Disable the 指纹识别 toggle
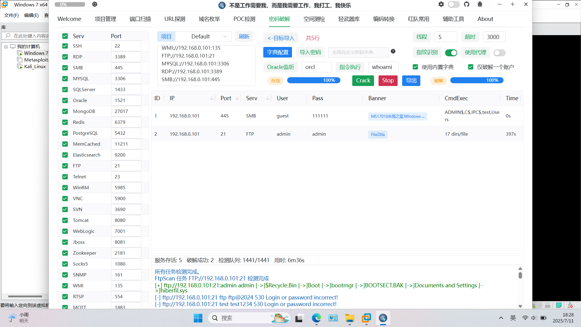The image size is (581, 327). point(451,52)
